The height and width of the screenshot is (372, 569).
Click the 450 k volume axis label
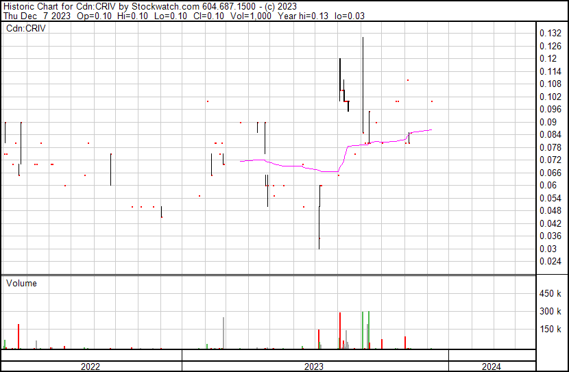coord(550,294)
